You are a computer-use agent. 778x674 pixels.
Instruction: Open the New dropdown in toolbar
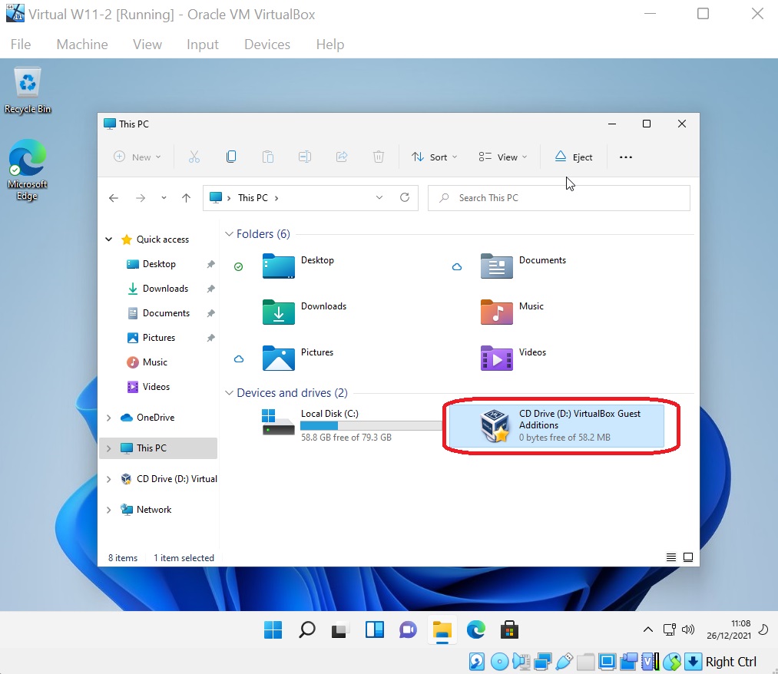(137, 157)
